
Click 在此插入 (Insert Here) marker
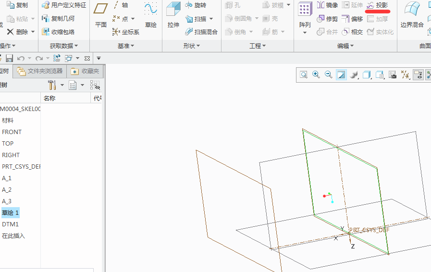click(x=13, y=236)
